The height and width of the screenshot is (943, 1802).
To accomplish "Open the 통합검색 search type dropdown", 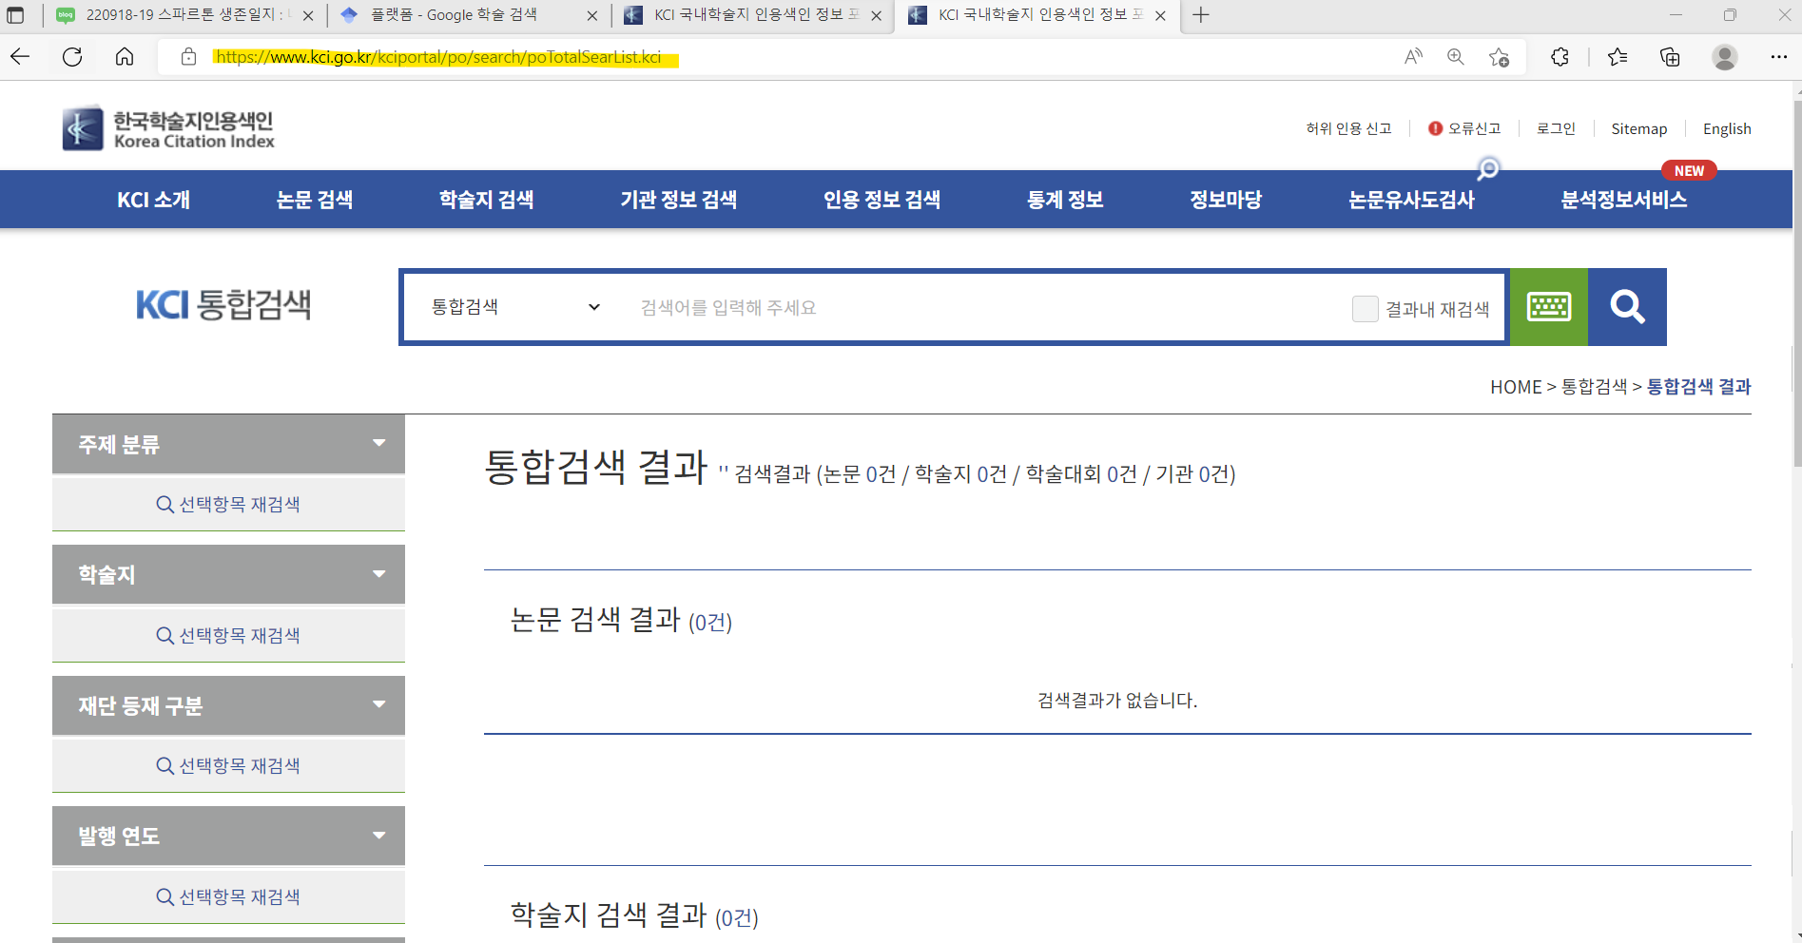I will (514, 307).
